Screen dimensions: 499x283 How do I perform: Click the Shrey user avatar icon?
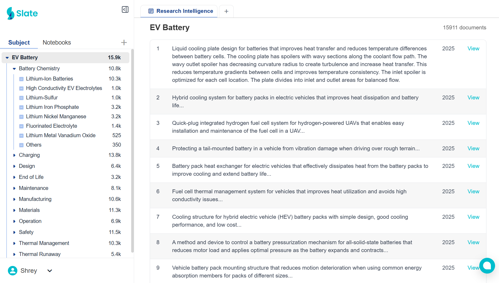click(13, 271)
